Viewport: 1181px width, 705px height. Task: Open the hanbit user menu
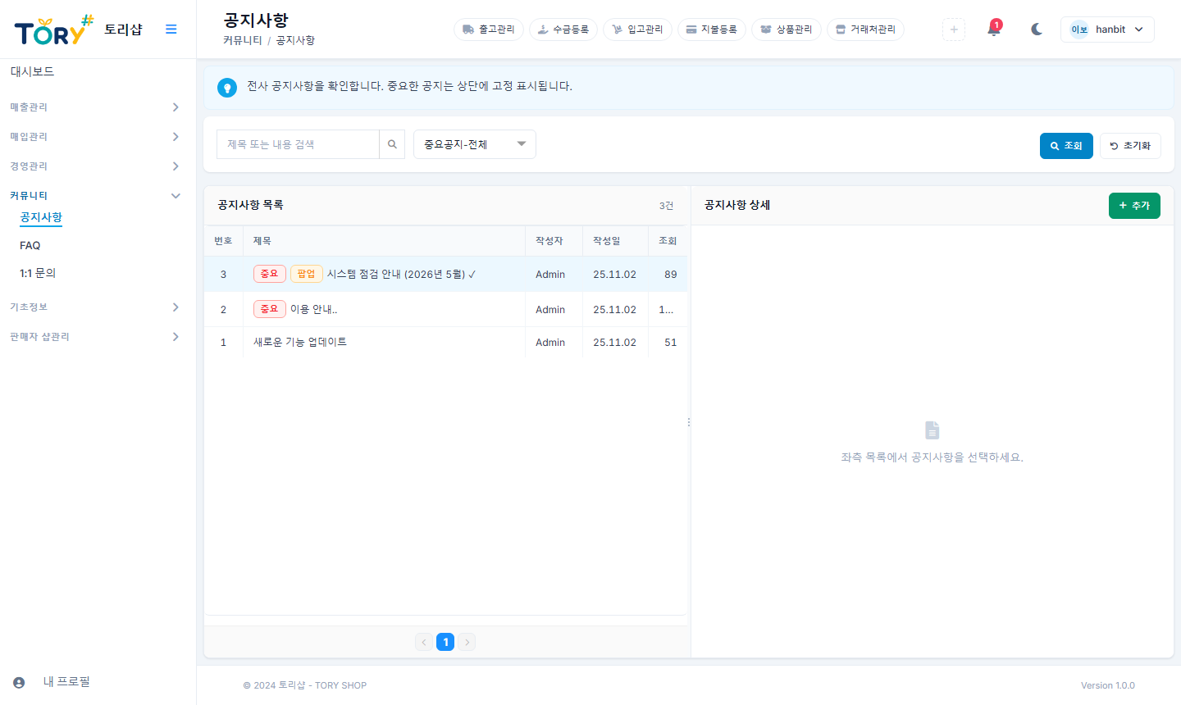point(1107,30)
